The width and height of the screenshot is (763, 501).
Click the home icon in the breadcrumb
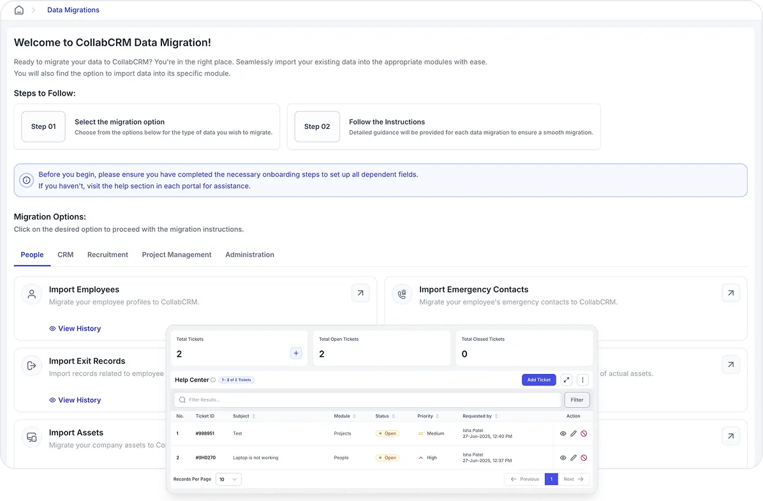click(19, 10)
